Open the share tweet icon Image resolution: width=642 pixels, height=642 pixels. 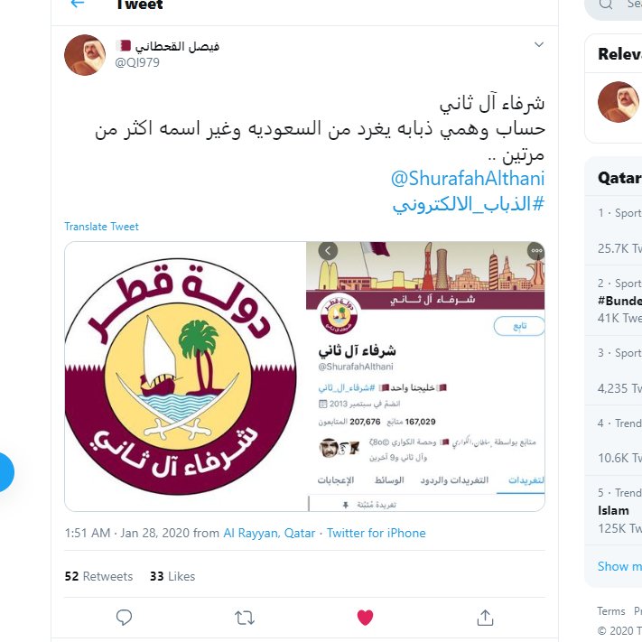coord(485,618)
